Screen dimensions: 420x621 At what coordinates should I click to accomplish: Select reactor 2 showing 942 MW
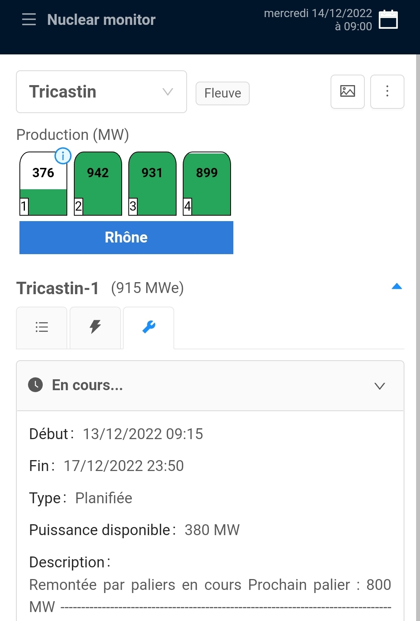coord(98,183)
